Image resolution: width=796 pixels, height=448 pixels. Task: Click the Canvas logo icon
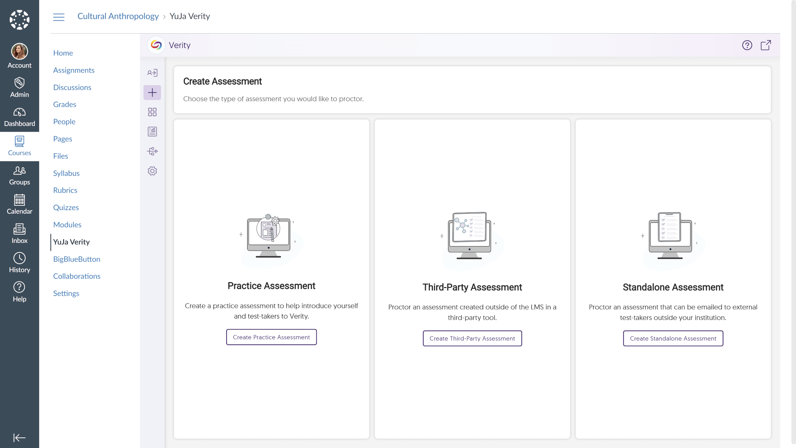[19, 20]
